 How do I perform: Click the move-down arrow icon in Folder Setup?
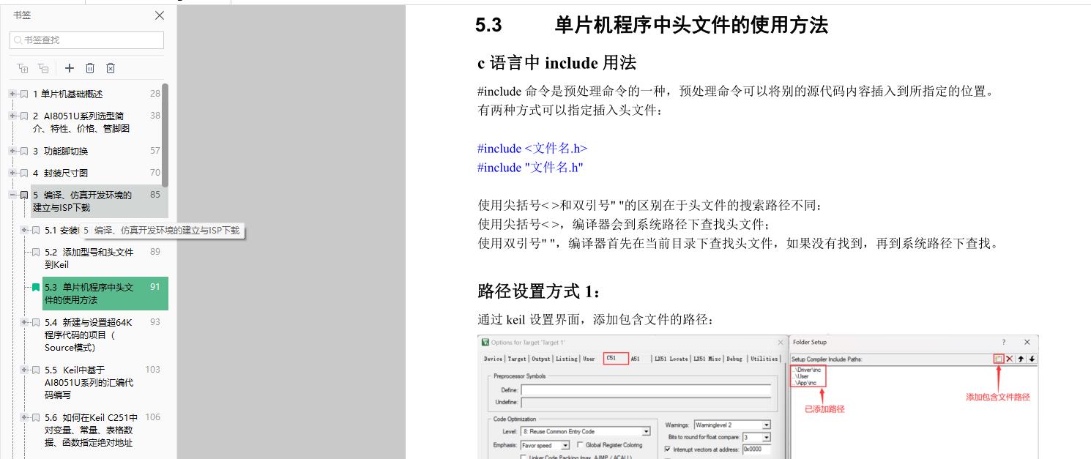[x=1032, y=359]
